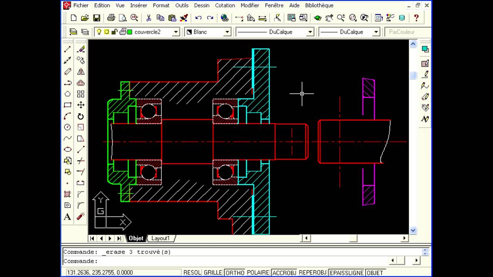Select the Fillet tool
This screenshot has width=493, height=277.
(80, 205)
